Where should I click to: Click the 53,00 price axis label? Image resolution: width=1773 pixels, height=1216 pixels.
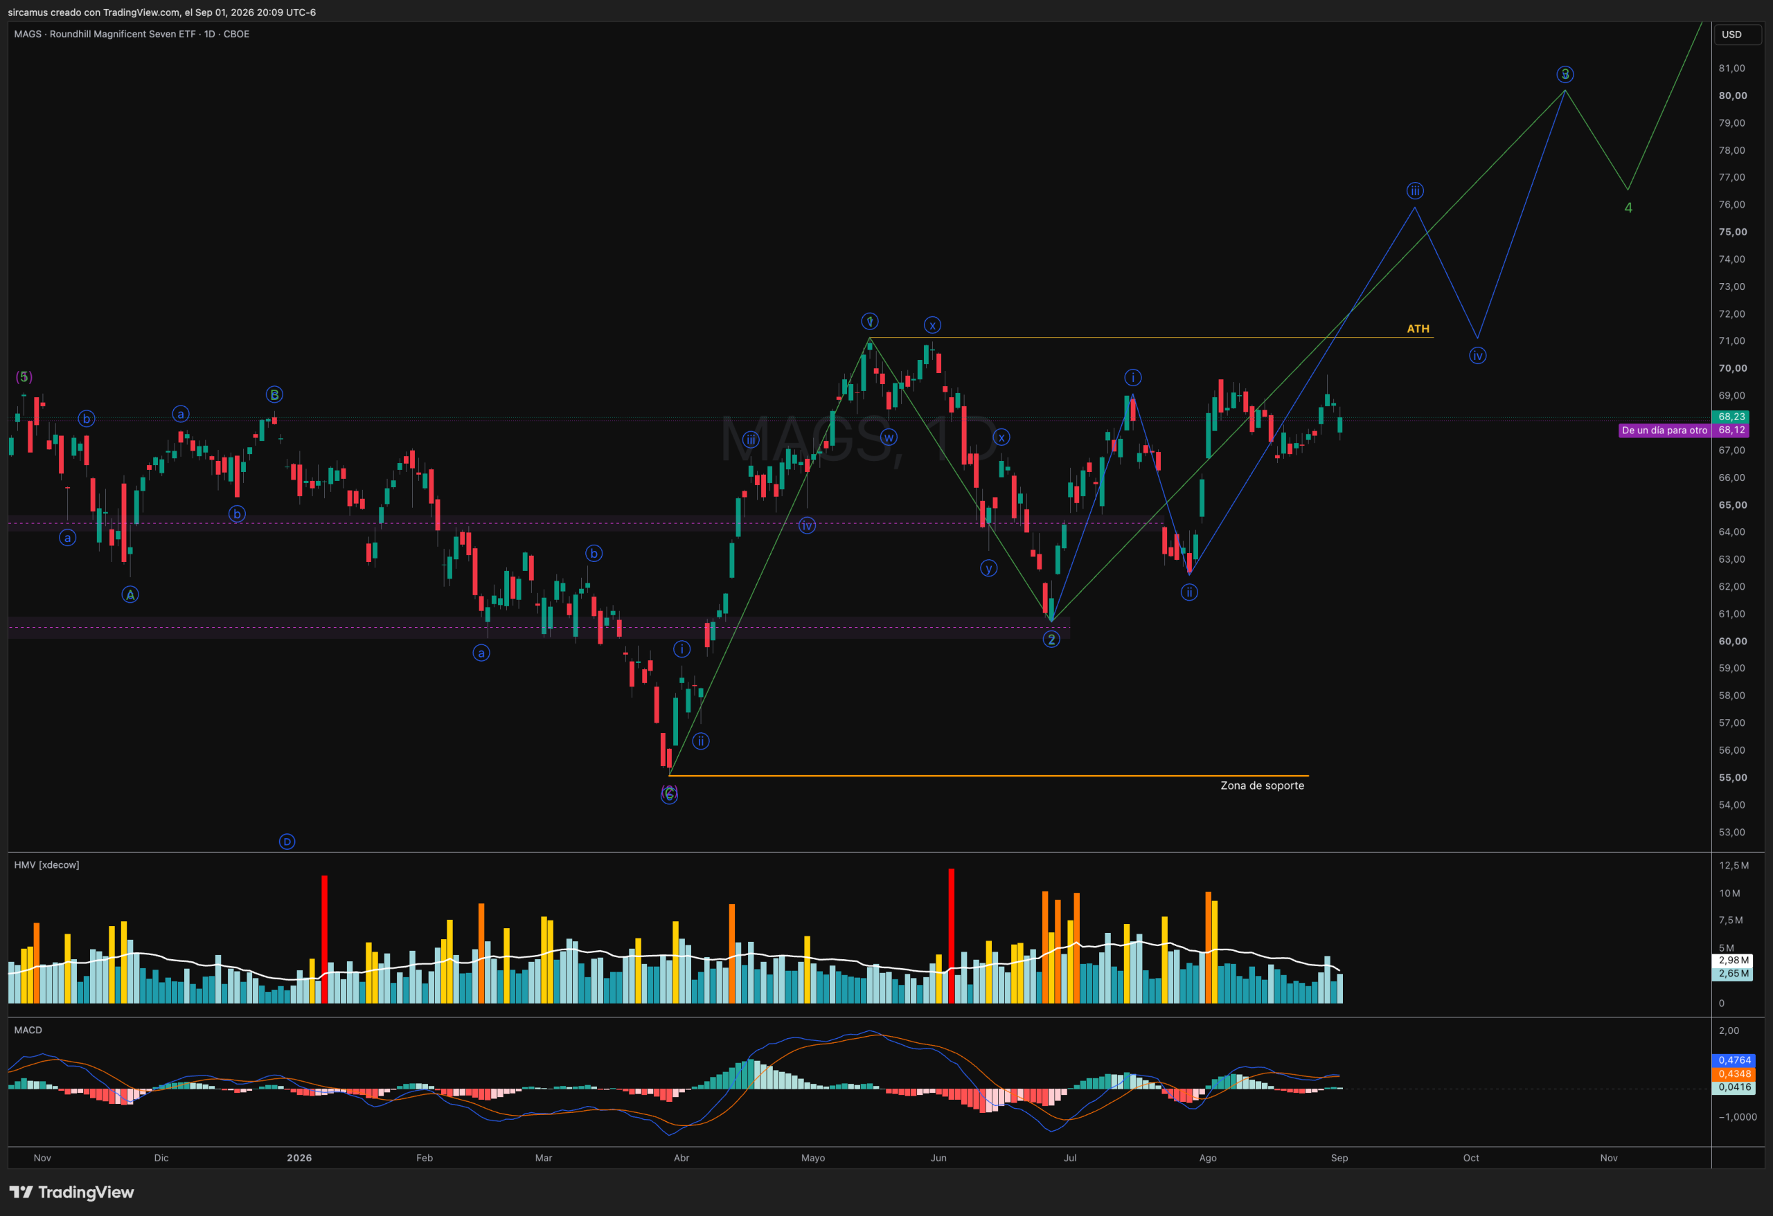pos(1732,832)
